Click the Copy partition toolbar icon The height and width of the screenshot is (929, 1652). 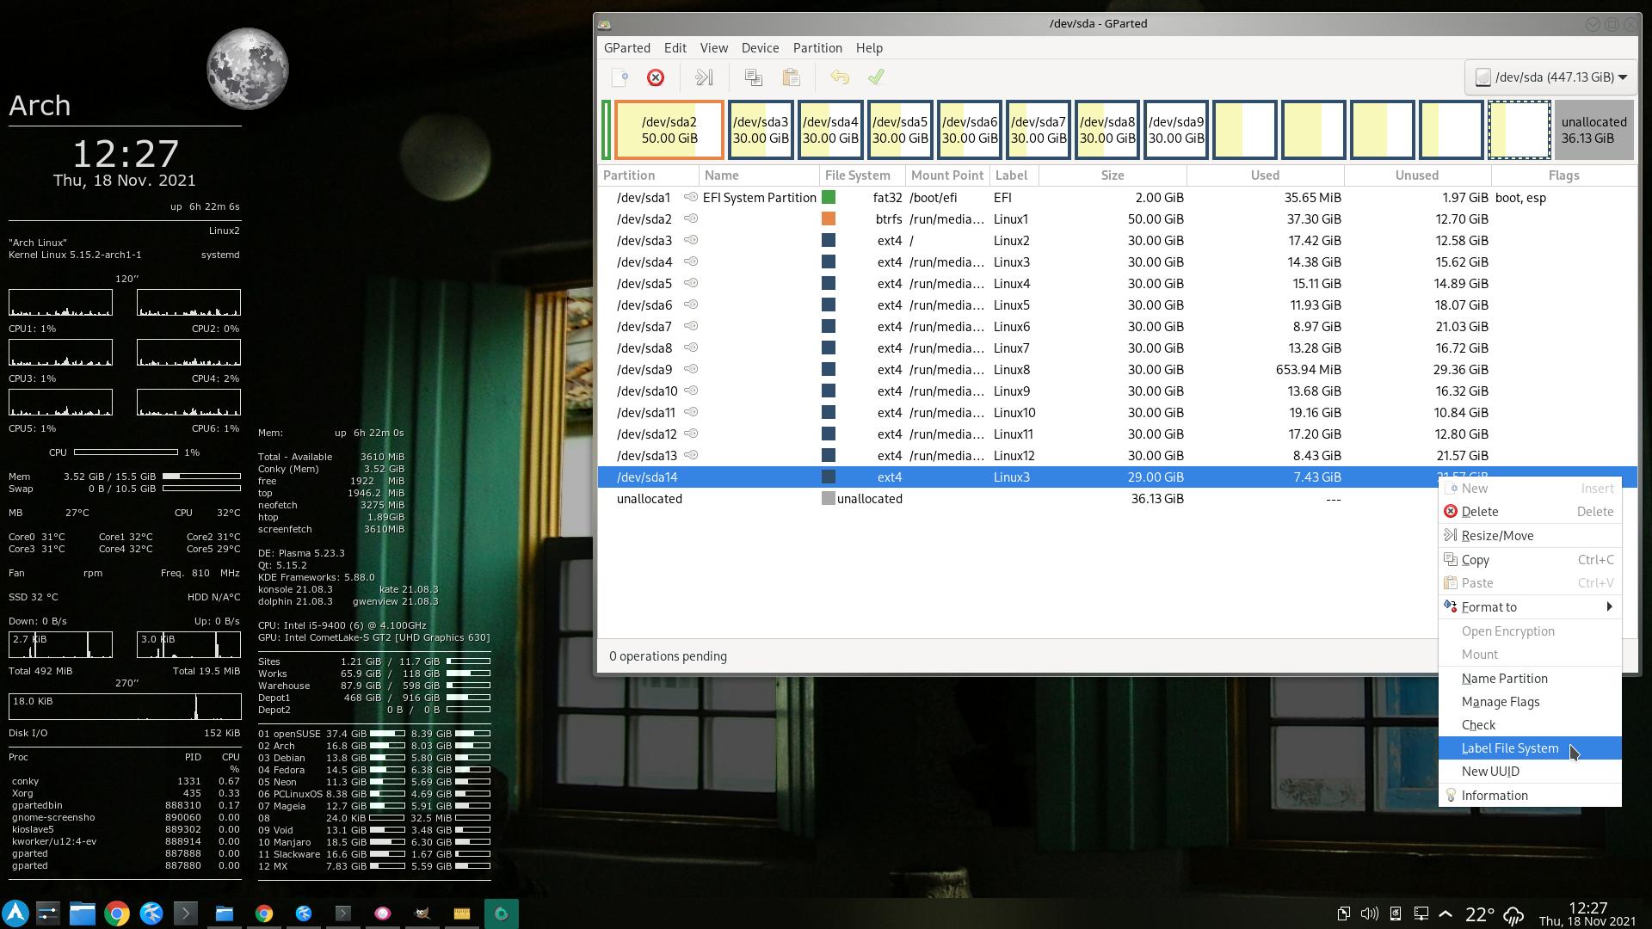pos(754,77)
